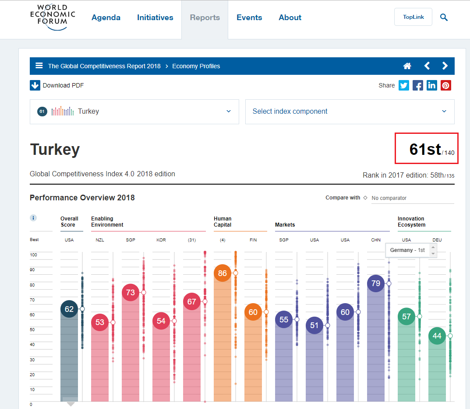Select the Innovation Ecosystem heading
Image resolution: width=470 pixels, height=409 pixels.
click(411, 222)
